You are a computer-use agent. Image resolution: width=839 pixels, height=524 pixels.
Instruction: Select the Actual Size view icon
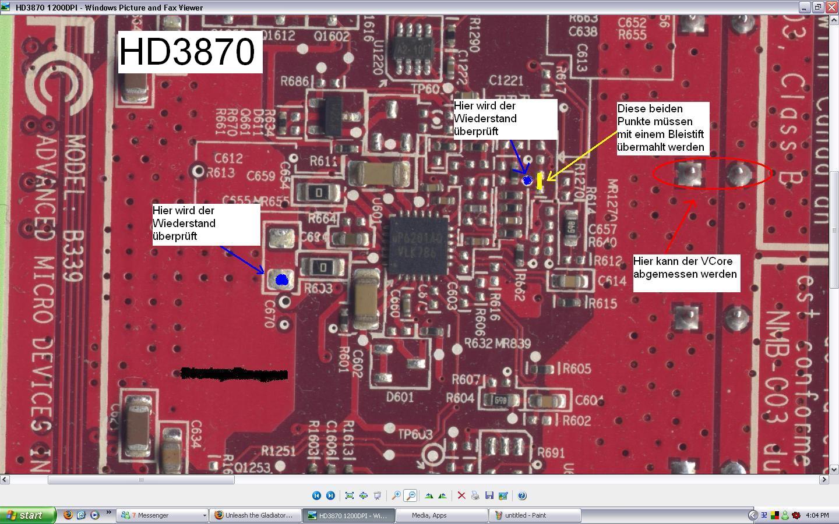(x=364, y=495)
